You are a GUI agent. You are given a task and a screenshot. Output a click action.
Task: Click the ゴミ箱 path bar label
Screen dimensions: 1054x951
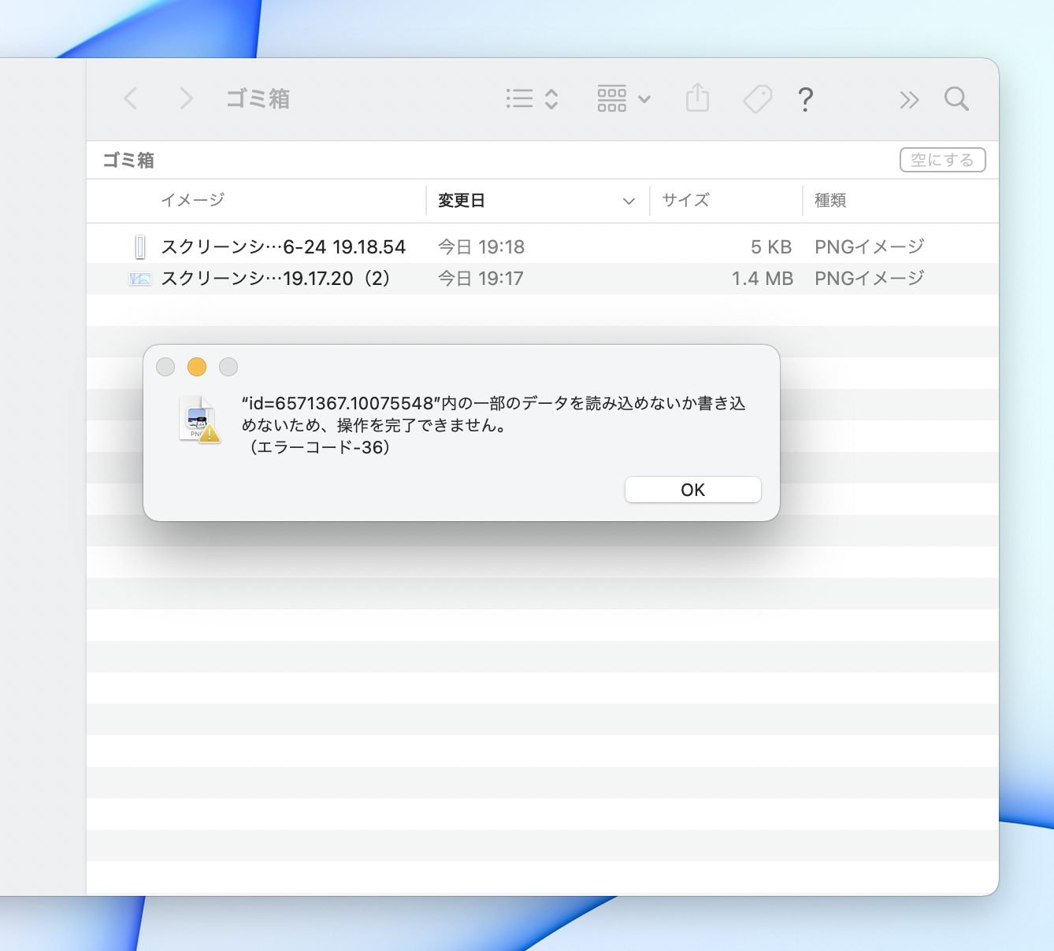pos(128,161)
